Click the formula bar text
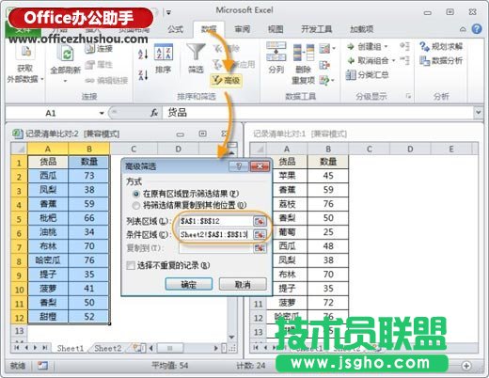 tap(178, 112)
